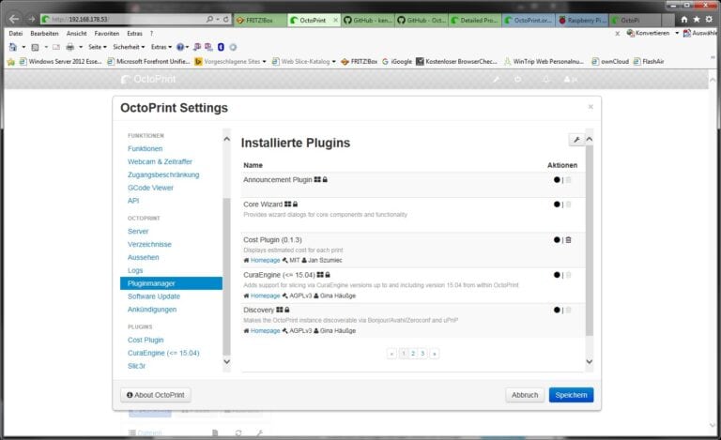Open the print icon dropdown arrow
The width and height of the screenshot is (721, 440).
(81, 47)
